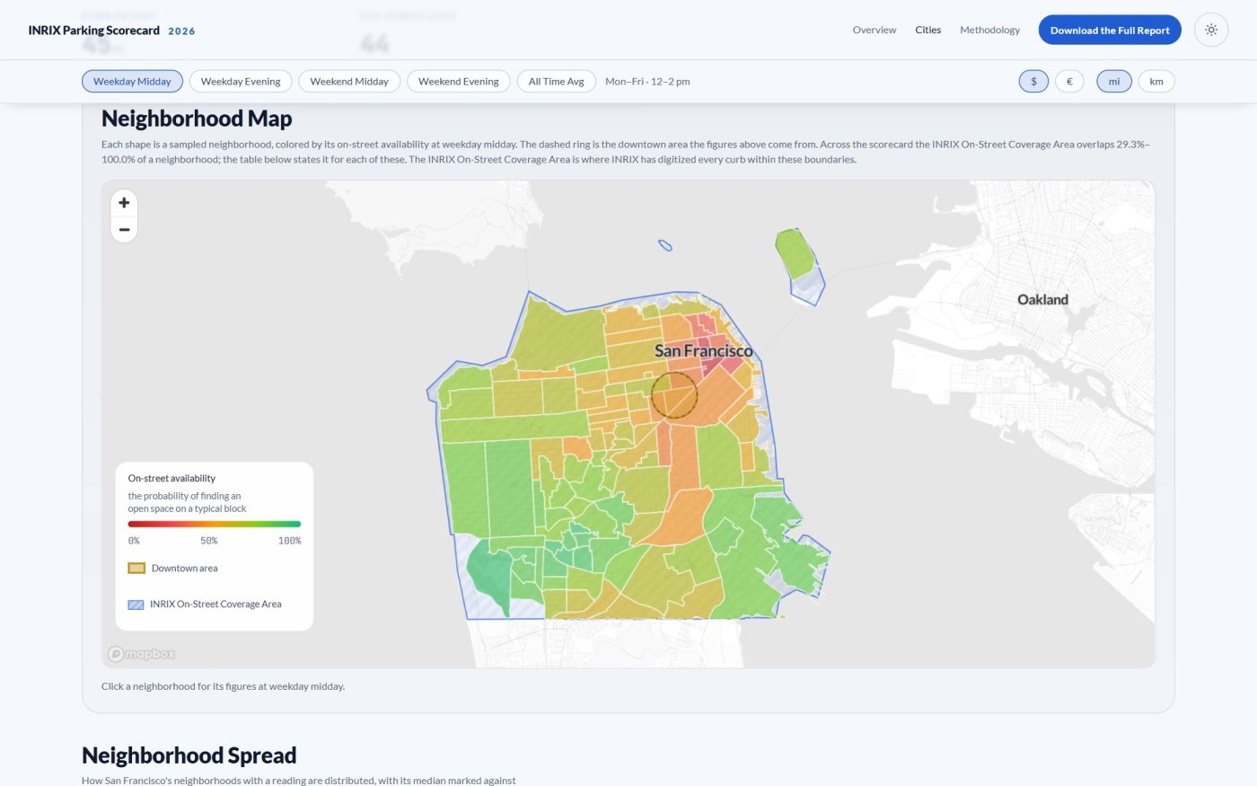1257x786 pixels.
Task: Click the Neighborhood Map heading
Action: coord(197,119)
